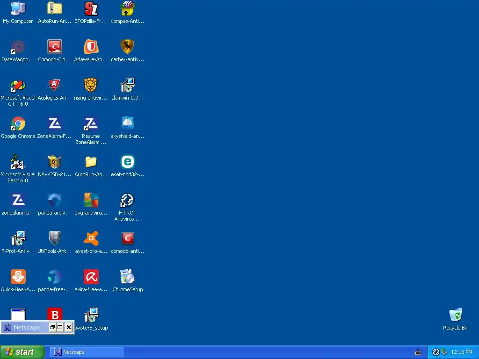The height and width of the screenshot is (359, 479).
Task: Select the skyshield-an... cloud icon
Action: click(127, 123)
